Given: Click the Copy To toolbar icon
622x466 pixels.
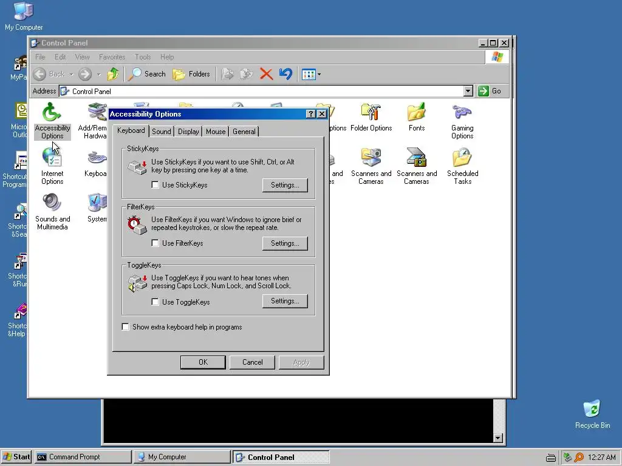Looking at the screenshot, I should pos(247,73).
